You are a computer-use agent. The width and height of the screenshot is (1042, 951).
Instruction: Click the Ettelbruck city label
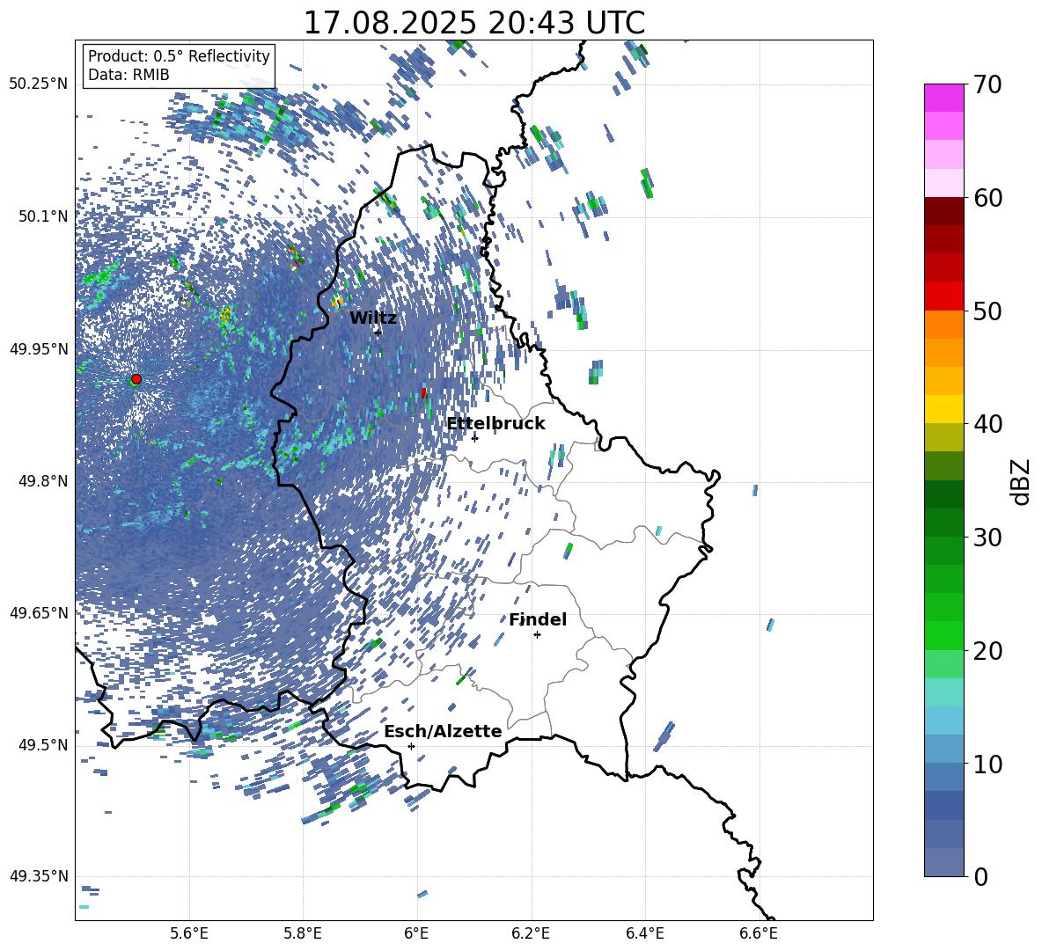point(495,424)
